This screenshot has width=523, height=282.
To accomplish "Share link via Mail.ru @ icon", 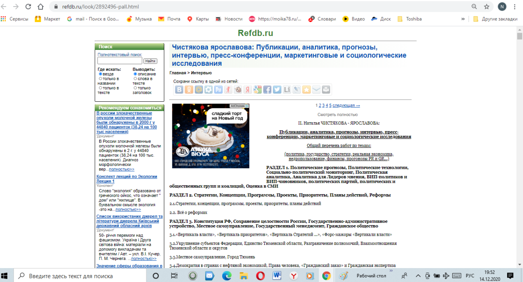I will 199,90.
